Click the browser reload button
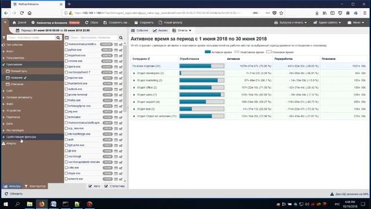 (22, 13)
